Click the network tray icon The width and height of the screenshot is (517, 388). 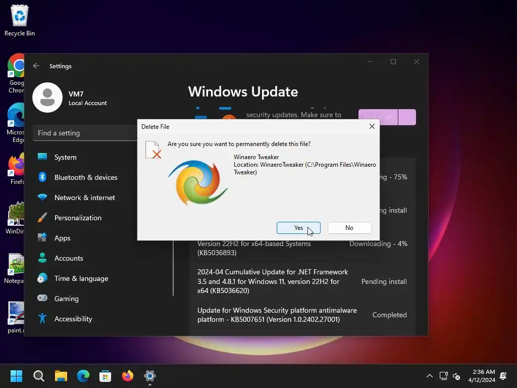point(443,376)
